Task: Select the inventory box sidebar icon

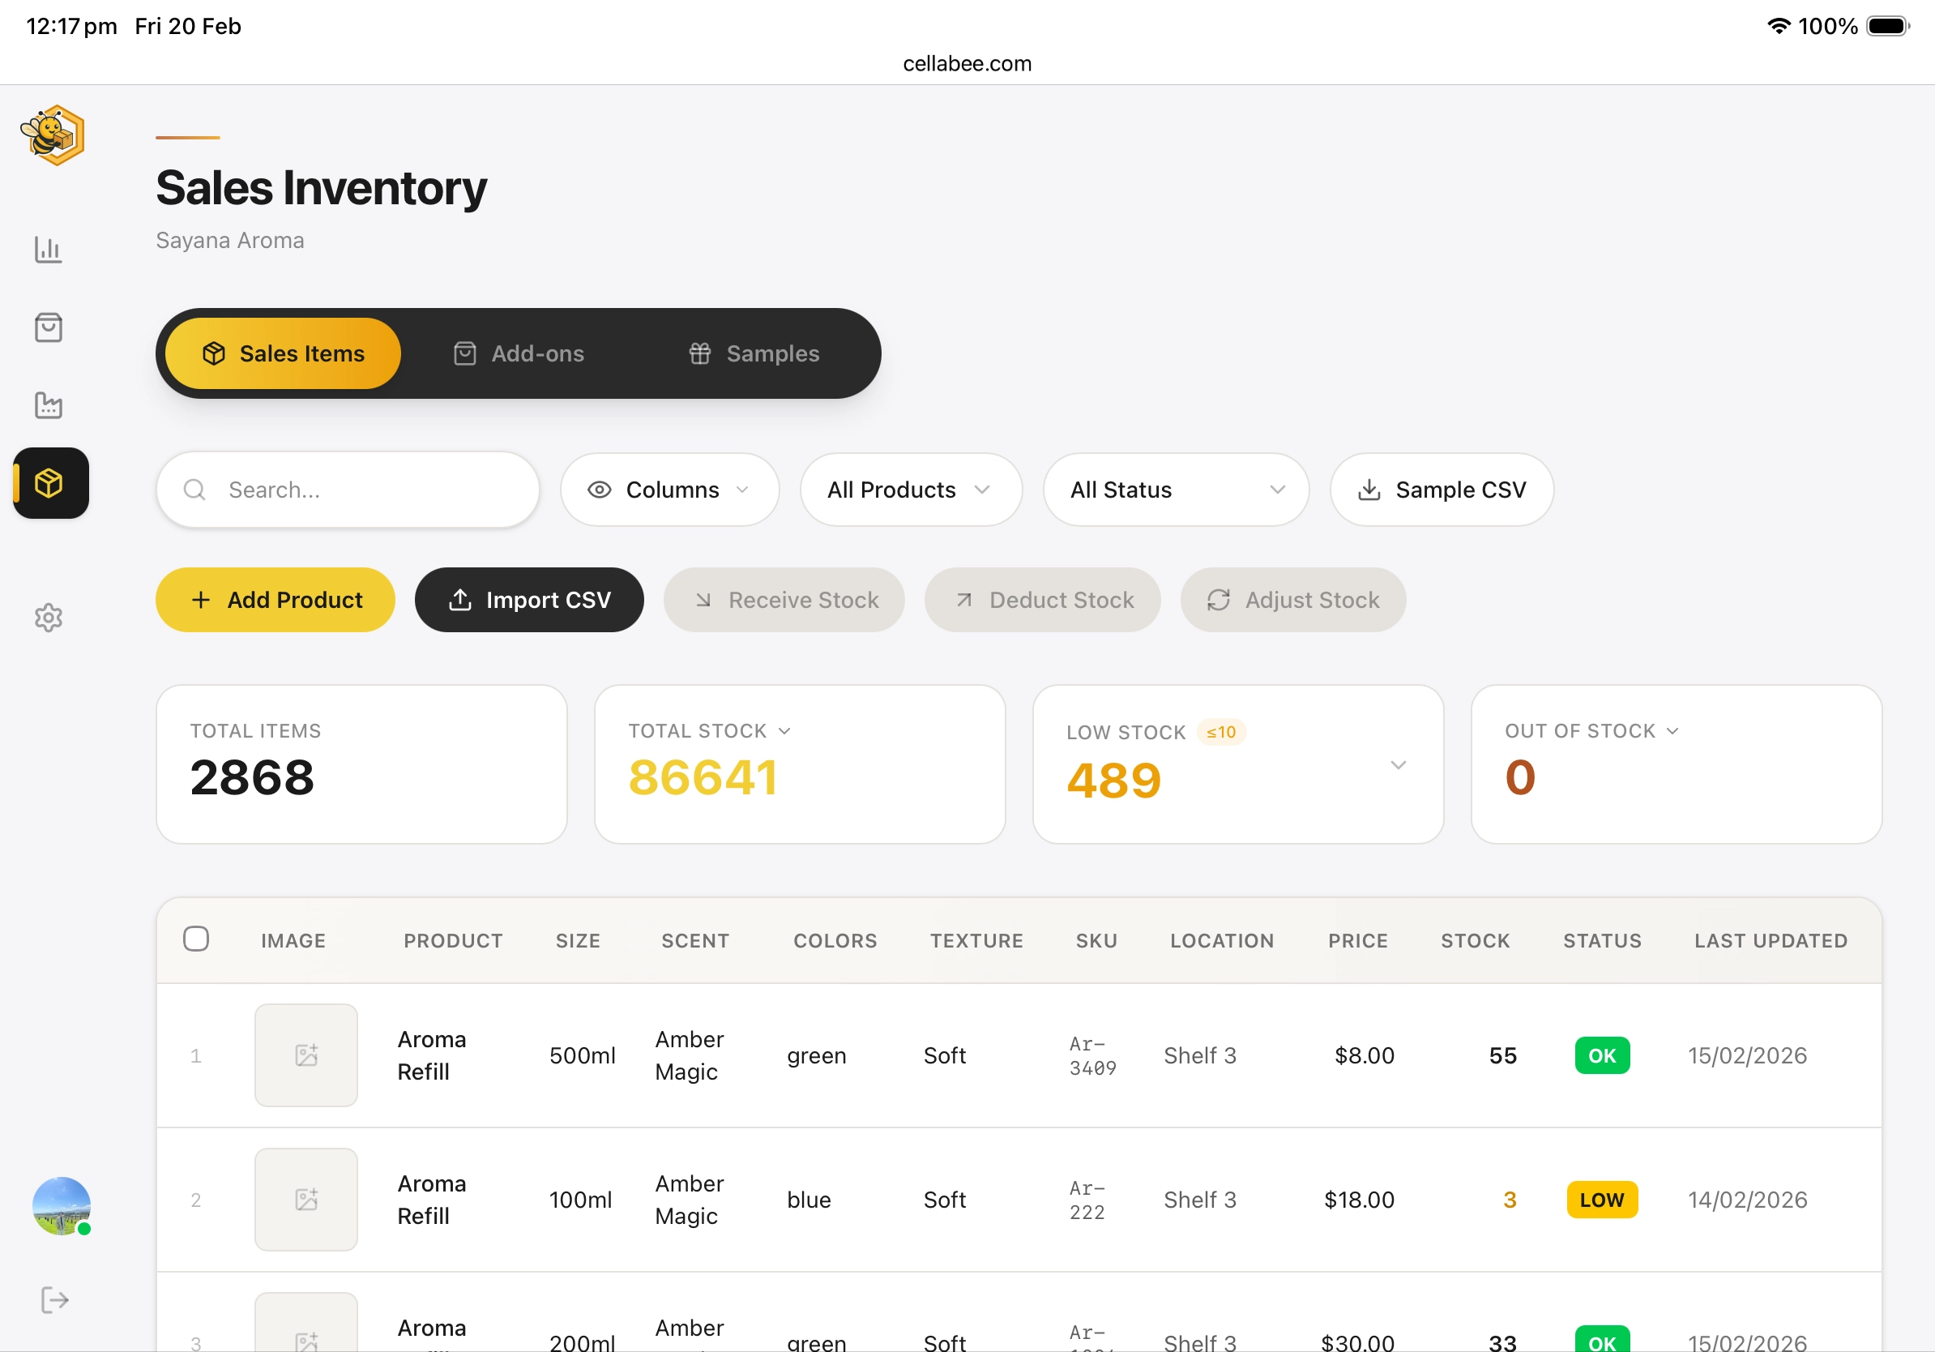Action: click(x=49, y=483)
